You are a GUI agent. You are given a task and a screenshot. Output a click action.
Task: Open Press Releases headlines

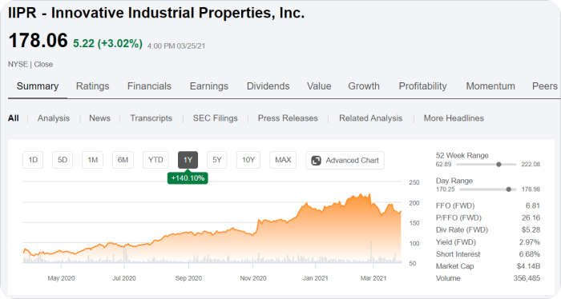coord(288,118)
